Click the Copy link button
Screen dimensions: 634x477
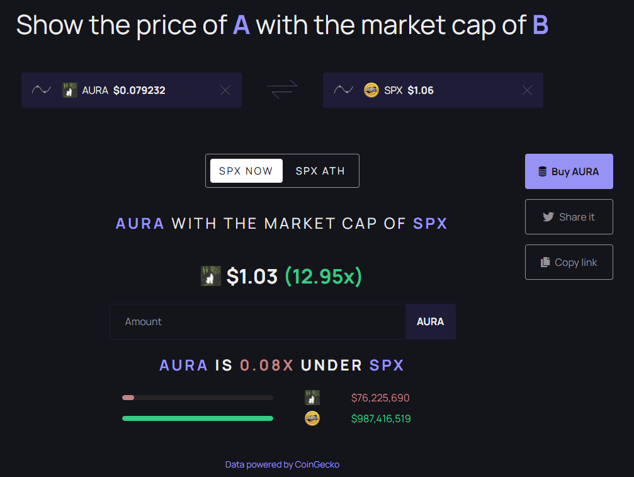(x=569, y=262)
